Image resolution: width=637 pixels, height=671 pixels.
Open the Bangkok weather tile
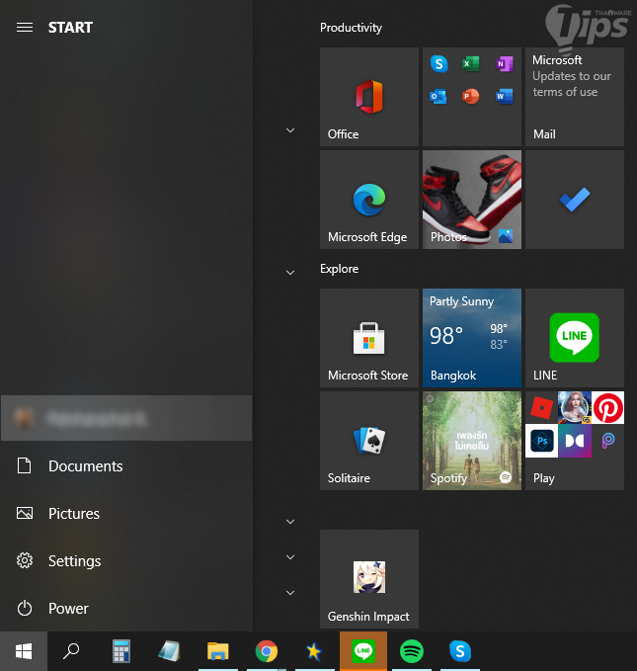(x=472, y=338)
